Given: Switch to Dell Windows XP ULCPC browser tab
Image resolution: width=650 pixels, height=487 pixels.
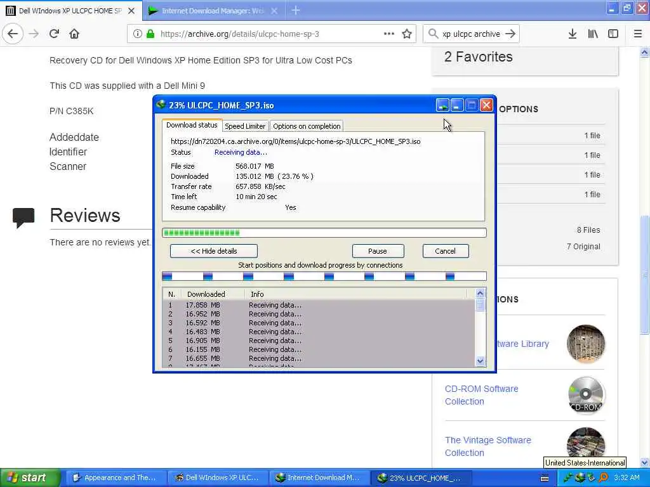Looking at the screenshot, I should coord(70,11).
